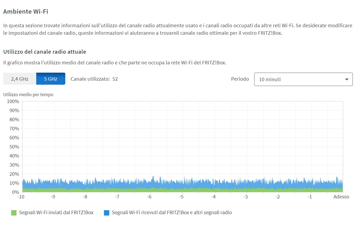Click the -10 minute axis label
The height and width of the screenshot is (227, 360).
21,197
